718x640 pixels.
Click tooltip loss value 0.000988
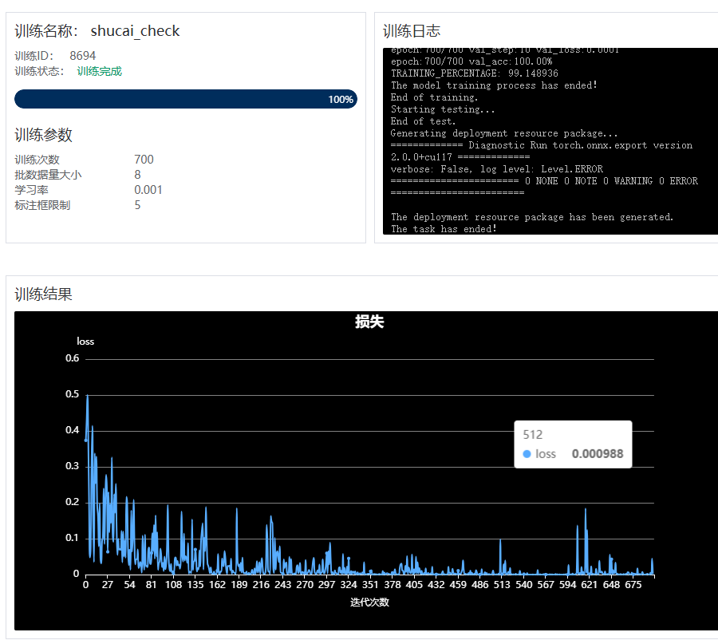point(597,454)
